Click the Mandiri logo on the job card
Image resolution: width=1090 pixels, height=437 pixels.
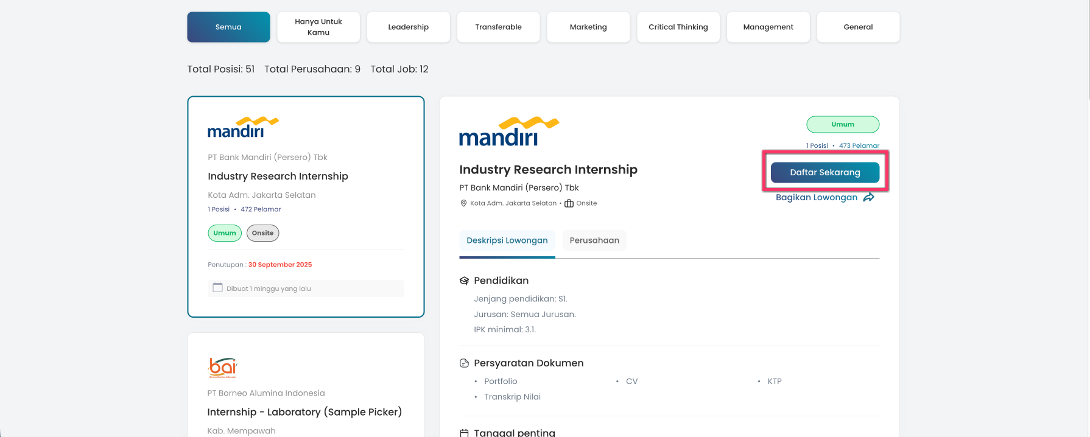(x=243, y=127)
